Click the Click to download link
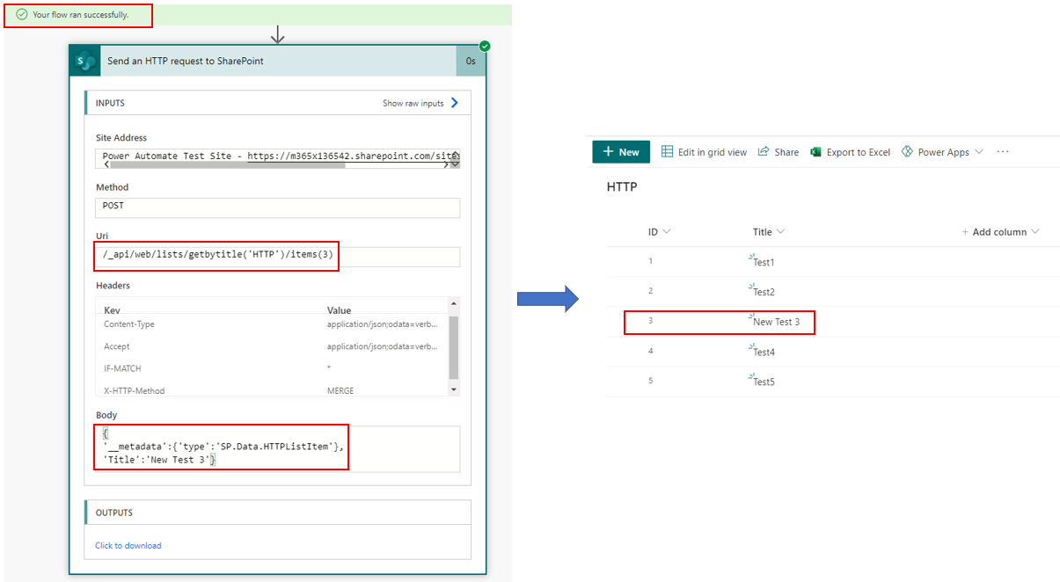 pos(128,545)
